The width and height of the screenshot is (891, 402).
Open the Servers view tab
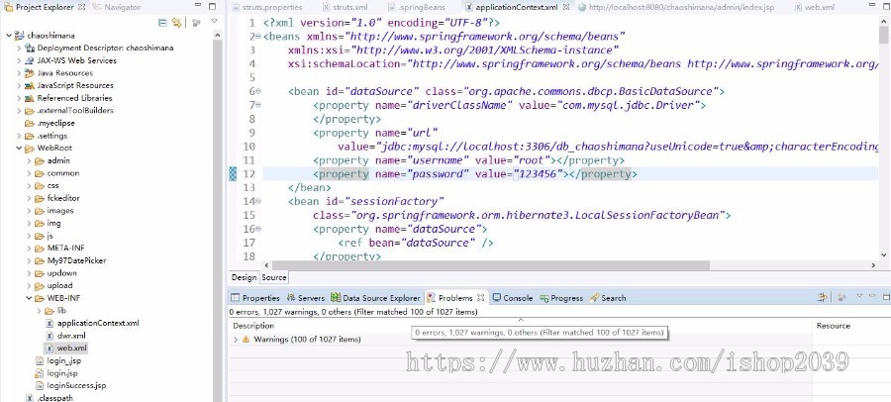(305, 297)
